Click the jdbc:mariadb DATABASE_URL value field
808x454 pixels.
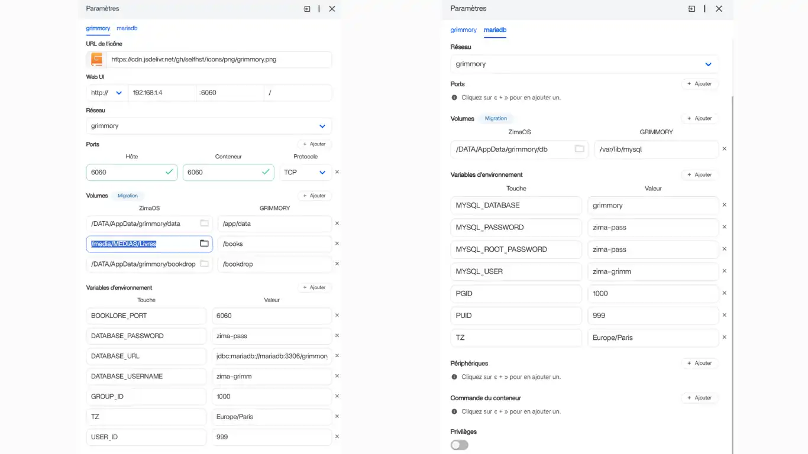pyautogui.click(x=272, y=356)
